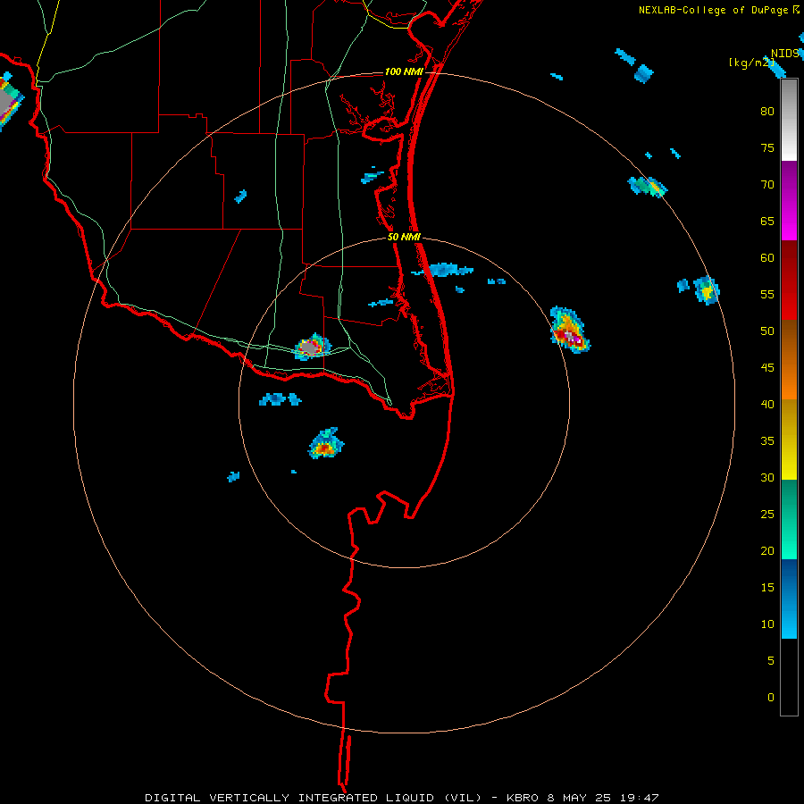Image resolution: width=804 pixels, height=804 pixels.
Task: Click legend value 15 on the scale
Action: point(767,587)
